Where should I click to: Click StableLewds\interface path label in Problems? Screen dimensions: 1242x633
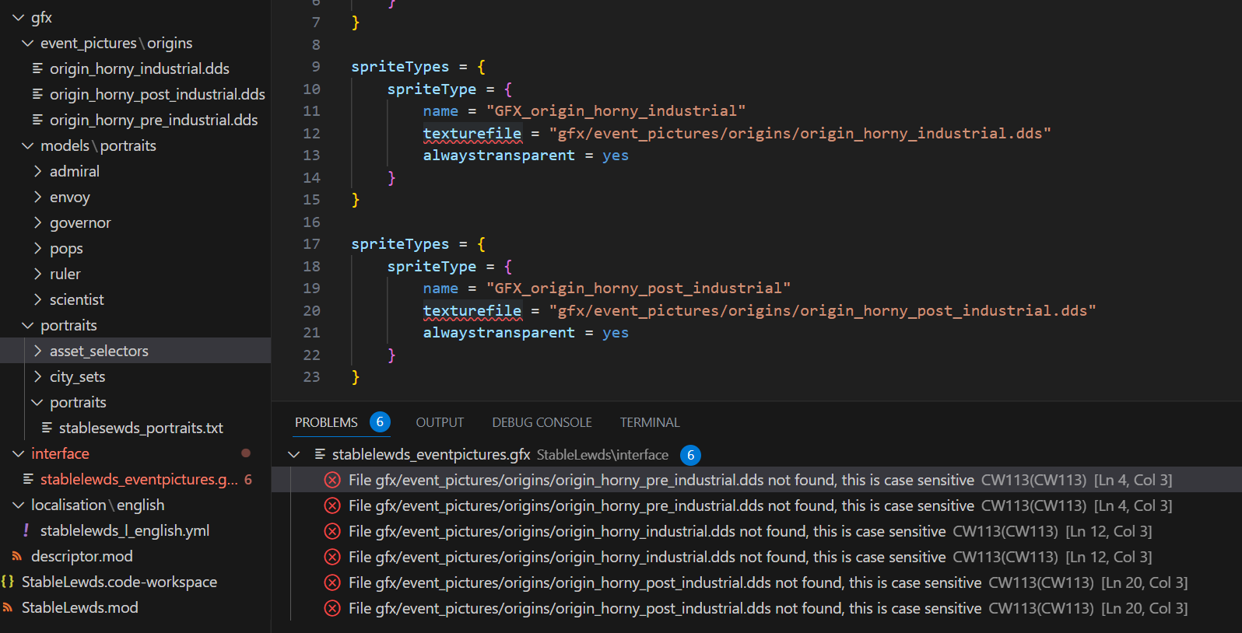tap(602, 455)
